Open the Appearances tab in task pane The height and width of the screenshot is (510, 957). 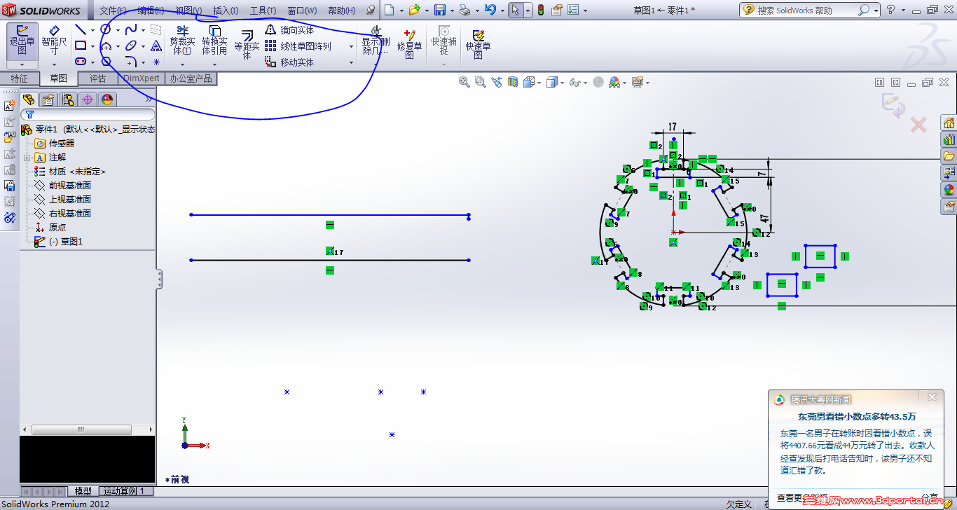click(x=949, y=188)
